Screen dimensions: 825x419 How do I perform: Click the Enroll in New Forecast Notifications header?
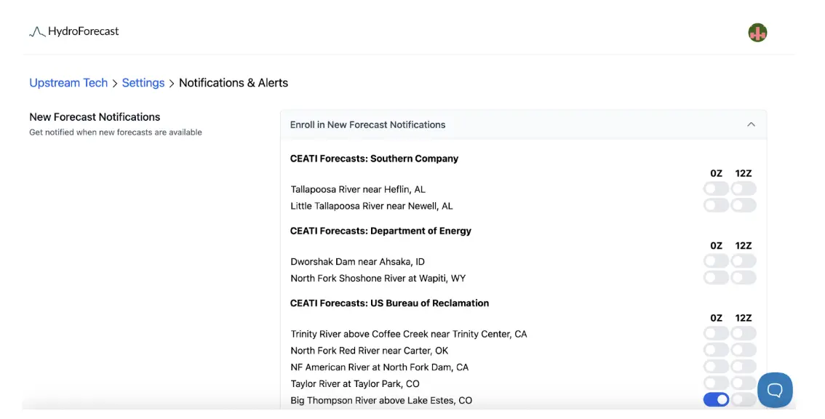pos(524,124)
